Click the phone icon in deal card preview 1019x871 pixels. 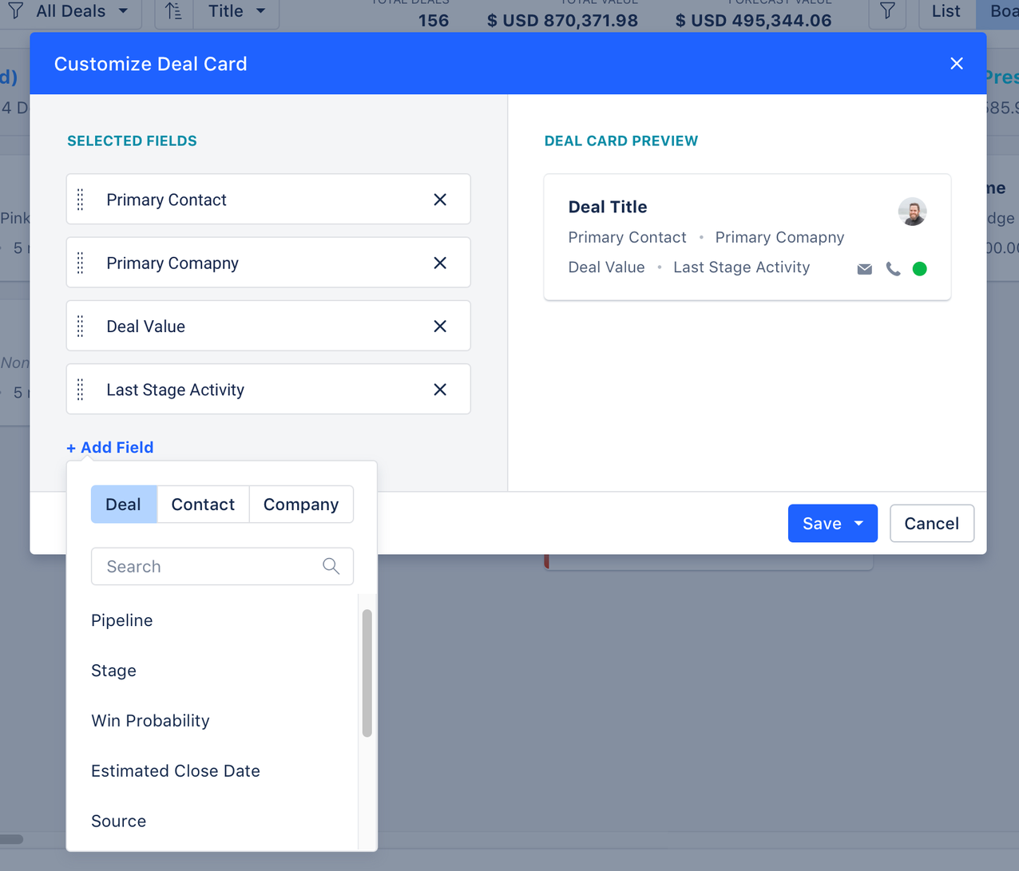893,269
